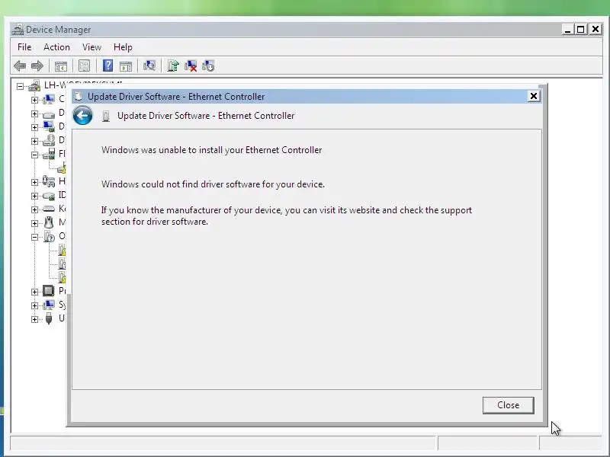Image resolution: width=610 pixels, height=457 pixels.
Task: Click Update Driver Software toolbar icon (green arrow)
Action: pyautogui.click(x=173, y=66)
